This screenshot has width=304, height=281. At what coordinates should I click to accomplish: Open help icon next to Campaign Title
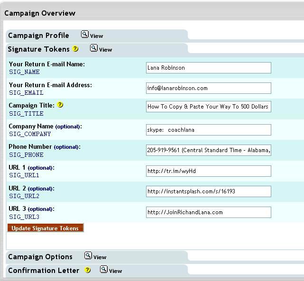[60, 105]
